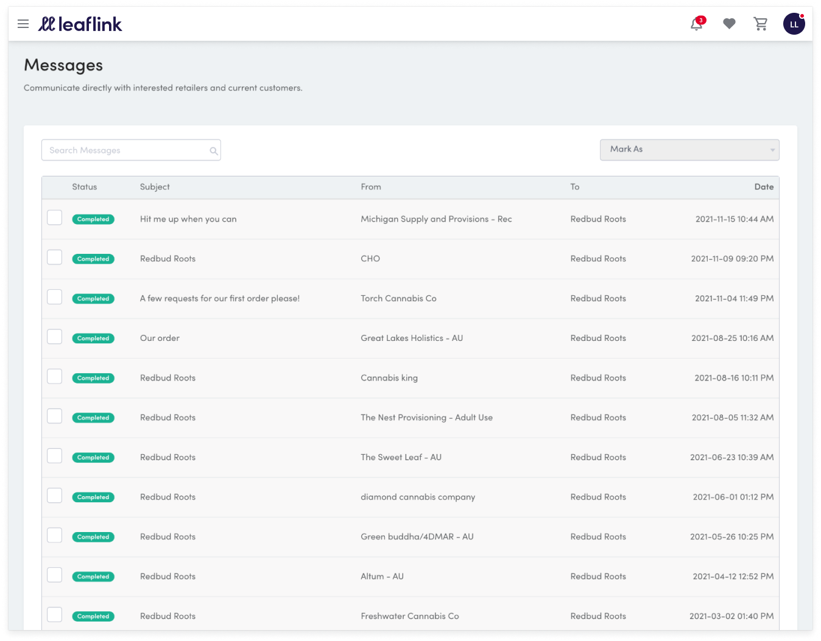Select the checkbox for the CHO message
Screen dimensions: 821x641
pos(55,257)
